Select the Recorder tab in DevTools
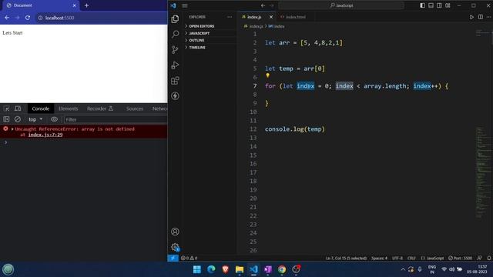This screenshot has width=493, height=277. point(100,108)
